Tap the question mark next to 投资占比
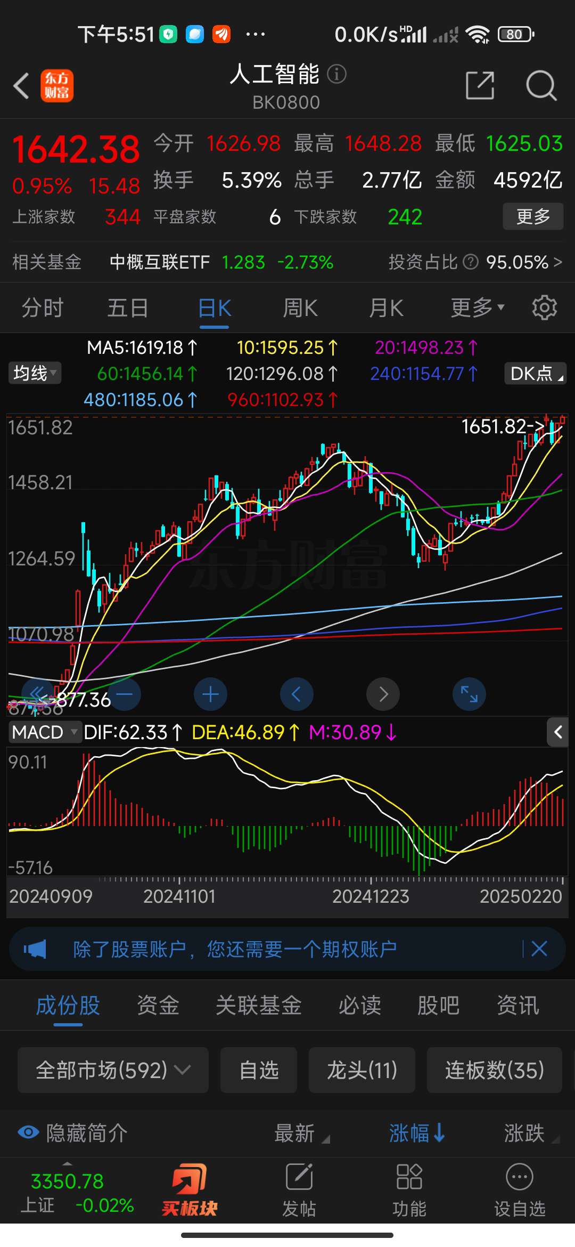 [471, 262]
